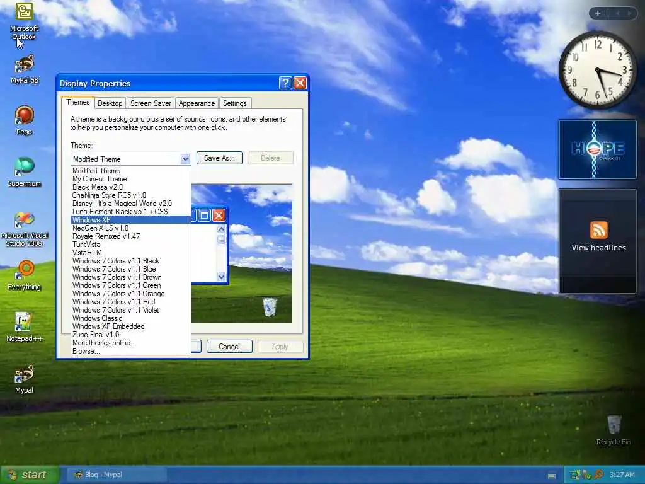This screenshot has width=645, height=484.
Task: Switch to the Desktop tab
Action: point(110,103)
